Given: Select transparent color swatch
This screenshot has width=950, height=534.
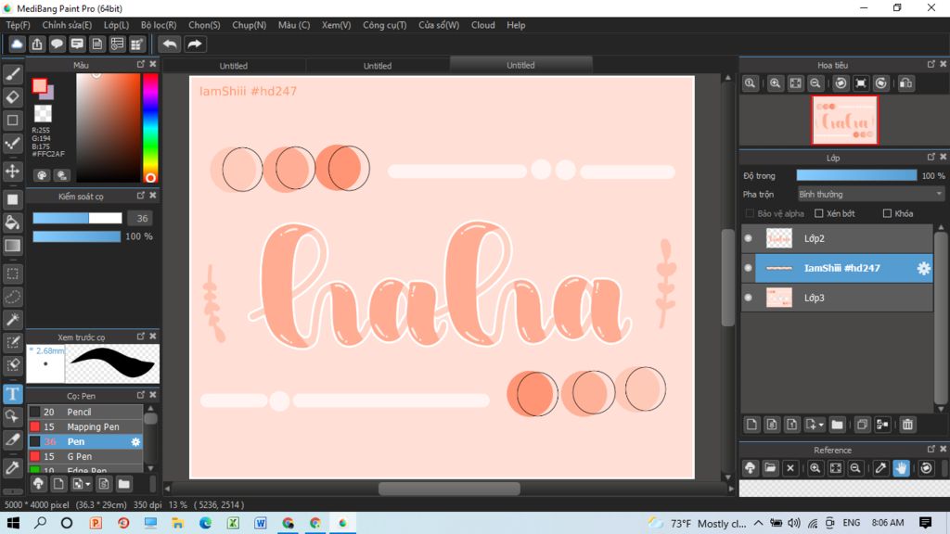Looking at the screenshot, I should pos(43,112).
